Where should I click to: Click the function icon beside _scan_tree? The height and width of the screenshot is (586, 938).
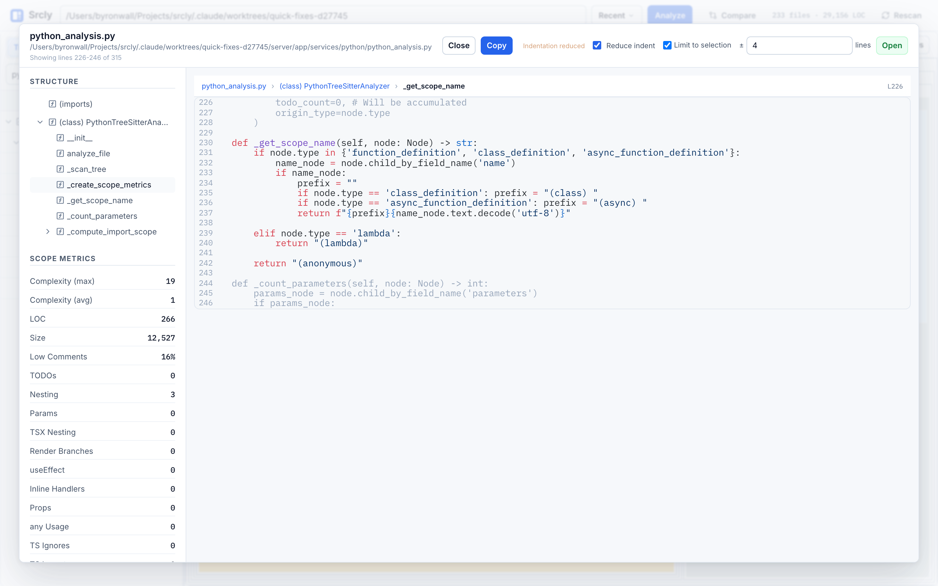tap(60, 169)
